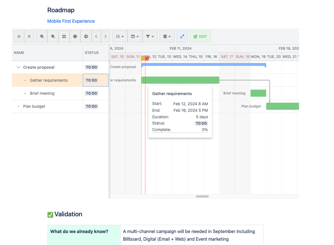The image size is (334, 245).
Task: Click the green Gather requirements Gantt bar
Action: (180, 80)
